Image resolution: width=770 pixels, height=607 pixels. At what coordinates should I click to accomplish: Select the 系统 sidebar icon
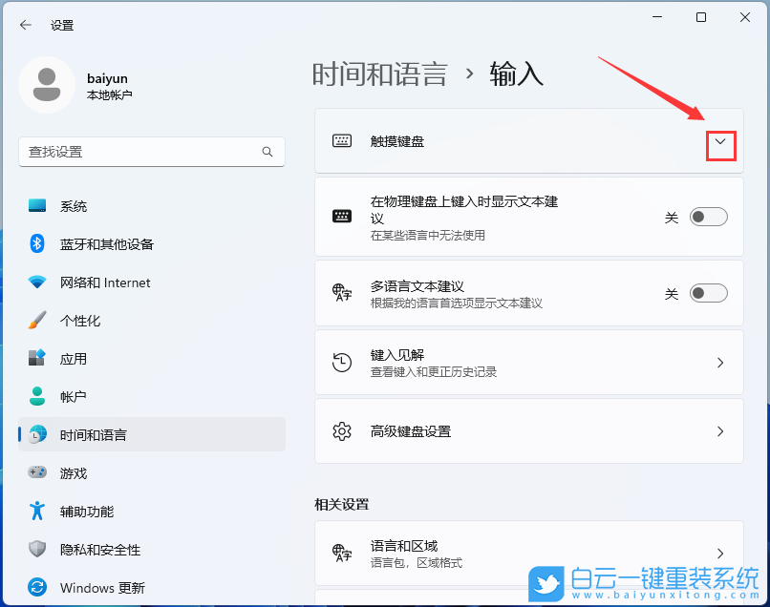click(x=38, y=205)
